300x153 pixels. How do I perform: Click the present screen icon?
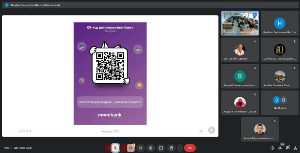[x=161, y=148]
